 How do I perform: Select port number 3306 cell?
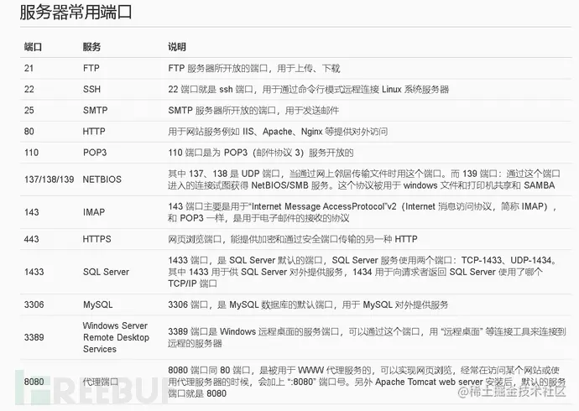(34, 304)
